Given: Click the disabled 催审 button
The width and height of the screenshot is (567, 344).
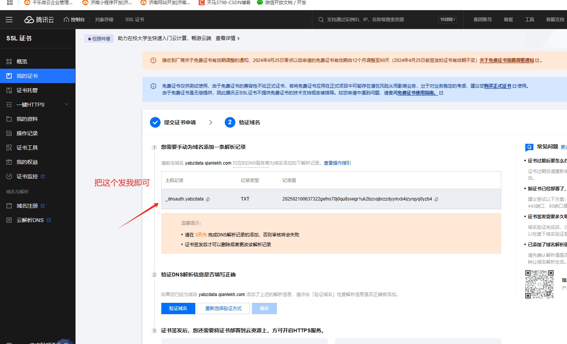Looking at the screenshot, I should click(x=264, y=309).
